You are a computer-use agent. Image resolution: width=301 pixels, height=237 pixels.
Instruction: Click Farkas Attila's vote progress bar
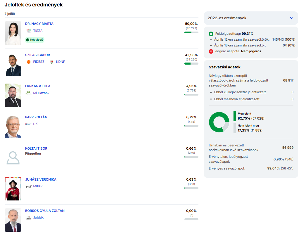point(191,95)
